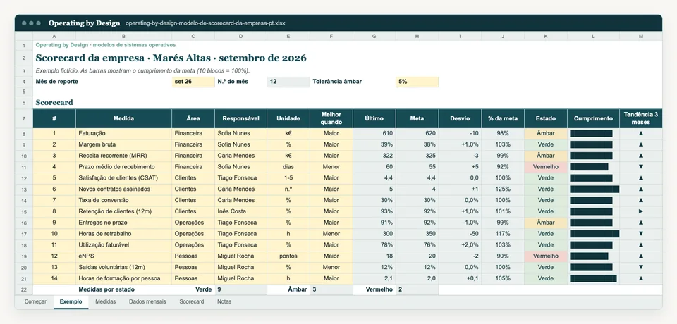Click the 'Medidas por estado' label

[x=106, y=289]
